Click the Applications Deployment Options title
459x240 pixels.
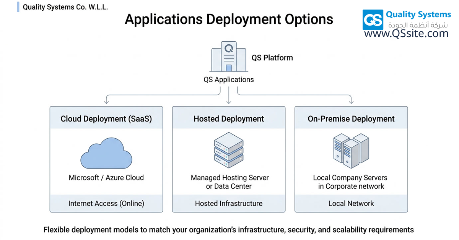pos(229,19)
